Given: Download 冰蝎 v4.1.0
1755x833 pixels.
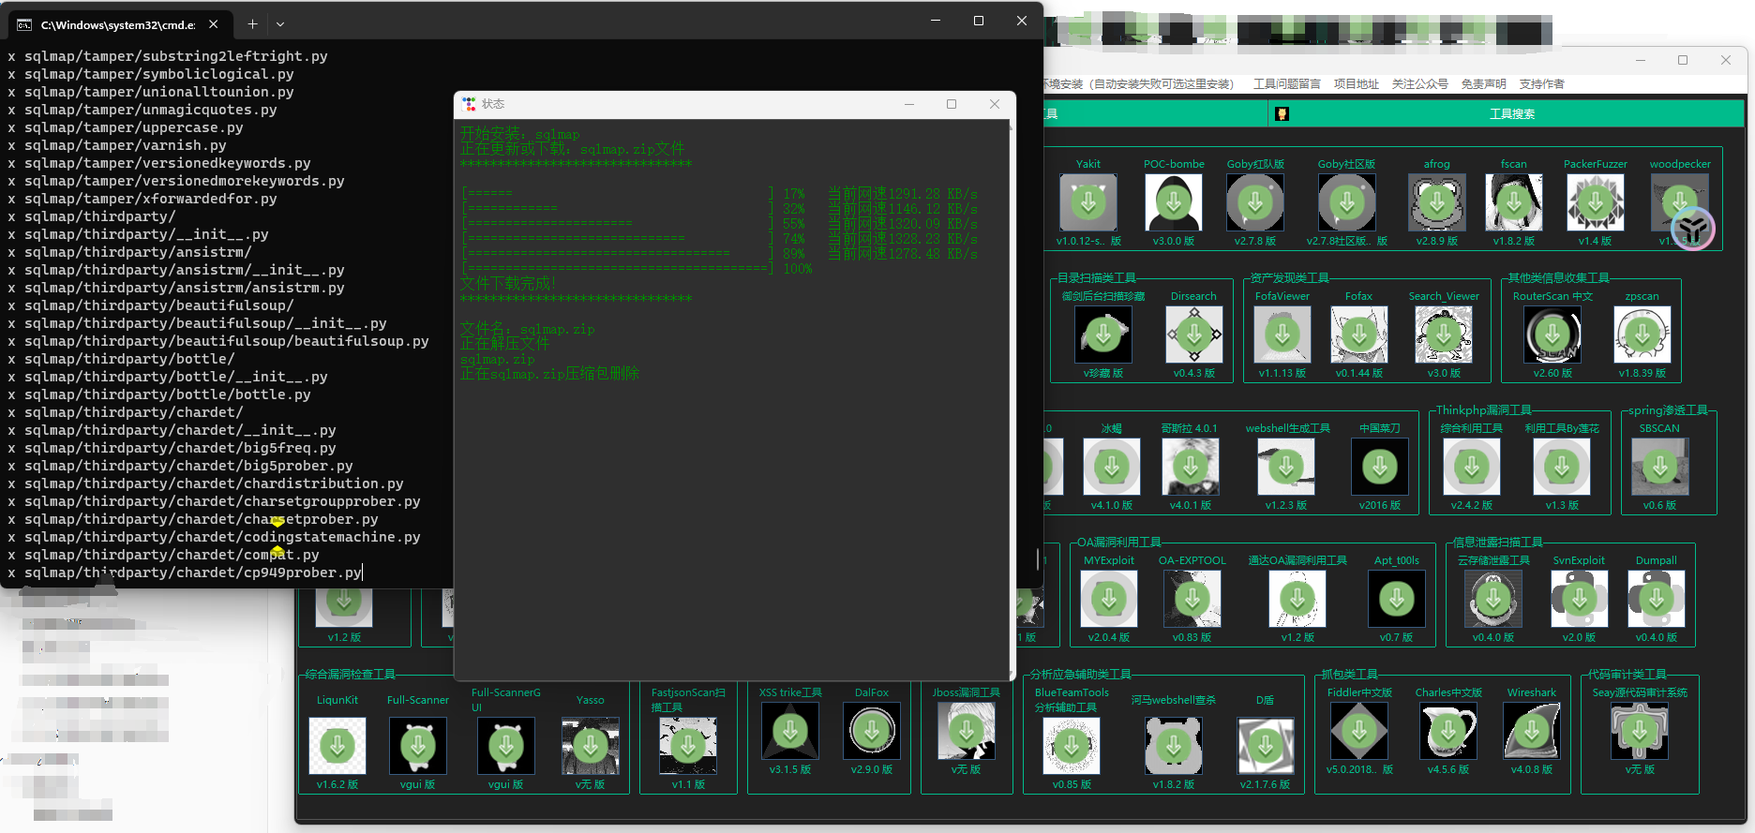Looking at the screenshot, I should click(1112, 467).
